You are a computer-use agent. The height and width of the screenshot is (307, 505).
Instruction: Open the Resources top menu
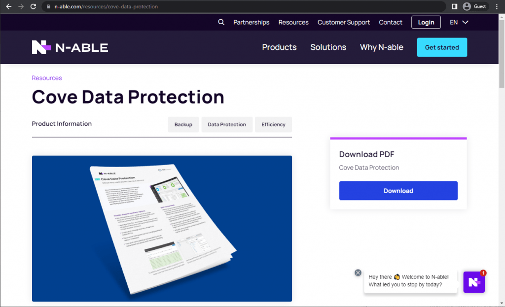pyautogui.click(x=293, y=22)
